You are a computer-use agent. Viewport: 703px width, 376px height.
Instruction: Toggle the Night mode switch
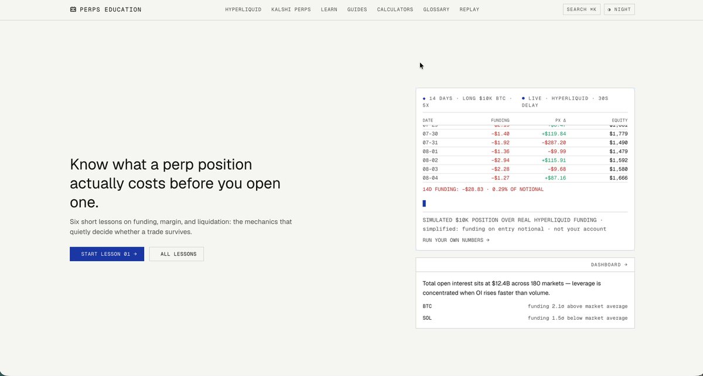(619, 9)
